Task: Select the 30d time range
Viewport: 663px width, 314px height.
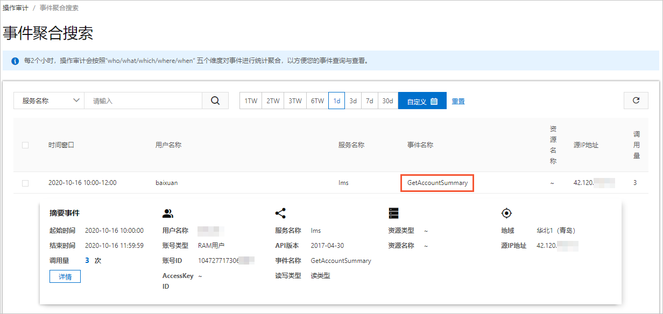Action: click(x=387, y=101)
